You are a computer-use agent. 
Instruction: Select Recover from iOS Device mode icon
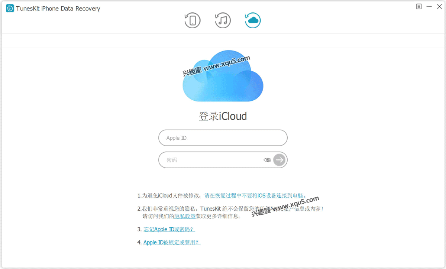193,20
